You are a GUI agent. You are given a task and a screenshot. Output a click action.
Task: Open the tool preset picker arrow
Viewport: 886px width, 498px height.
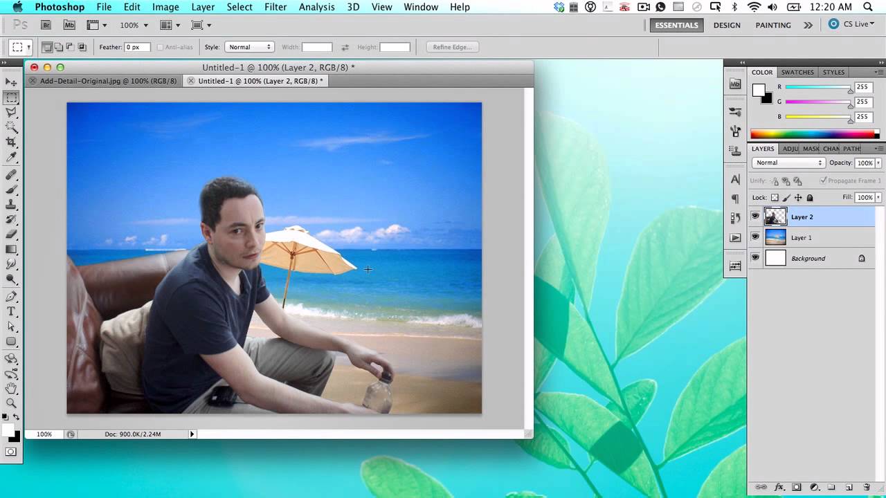pyautogui.click(x=28, y=48)
